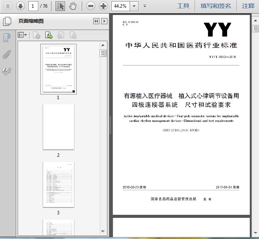Open the bookmarks sidebar panel

(7, 38)
